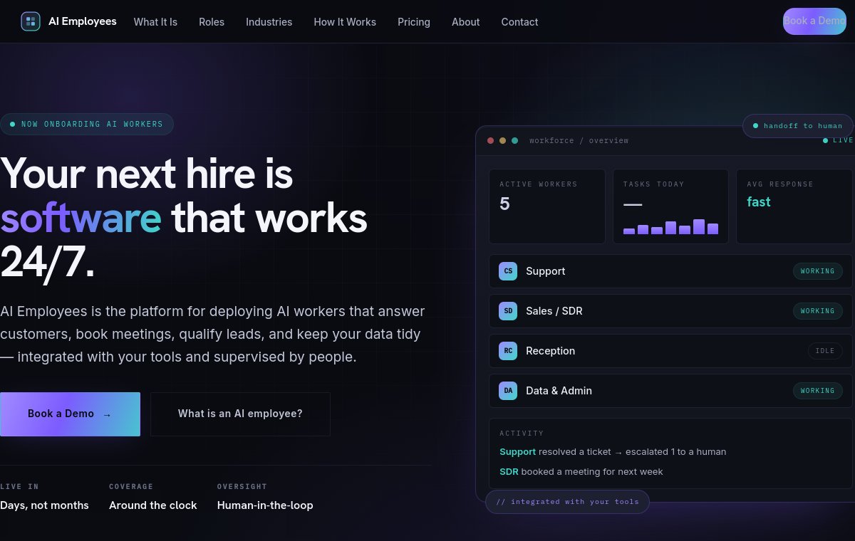
Task: Click Book a Demo in the header
Action: [814, 21]
